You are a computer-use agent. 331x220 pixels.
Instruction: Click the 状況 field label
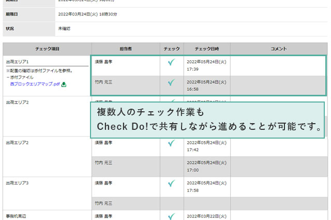pyautogui.click(x=10, y=29)
